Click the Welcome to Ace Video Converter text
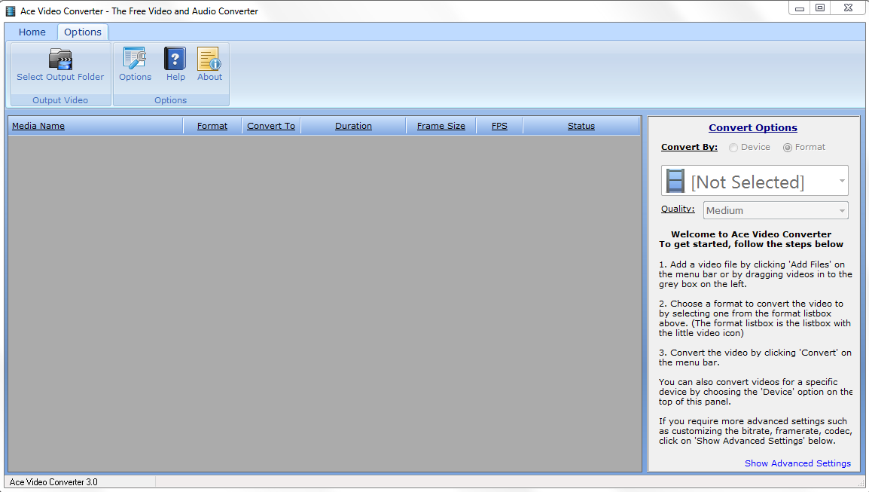Screen dimensions: 869x492 751,234
